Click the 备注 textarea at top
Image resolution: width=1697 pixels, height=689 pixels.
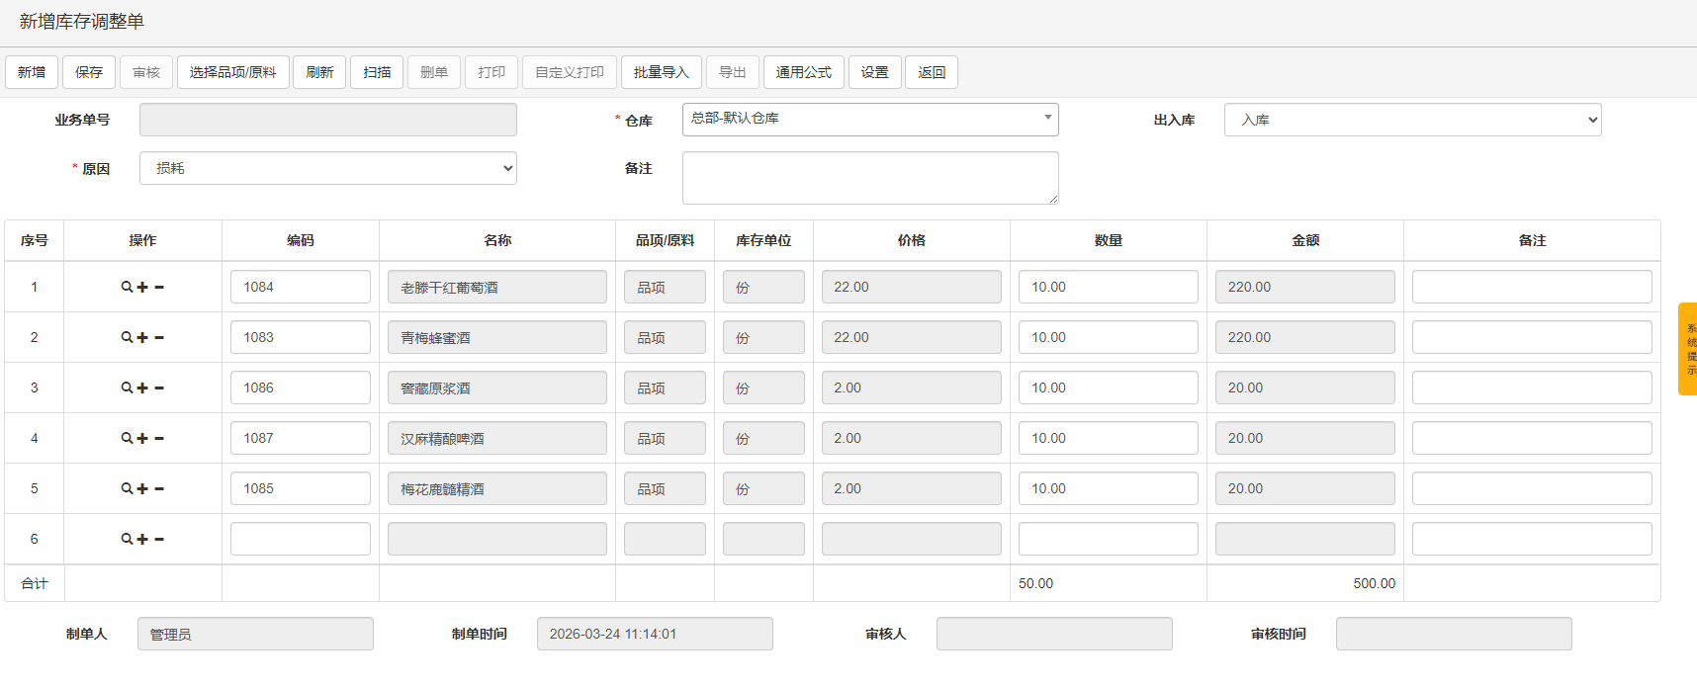point(869,178)
